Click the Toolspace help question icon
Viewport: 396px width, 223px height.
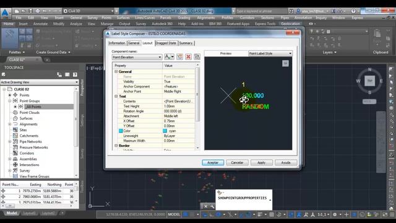75,74
